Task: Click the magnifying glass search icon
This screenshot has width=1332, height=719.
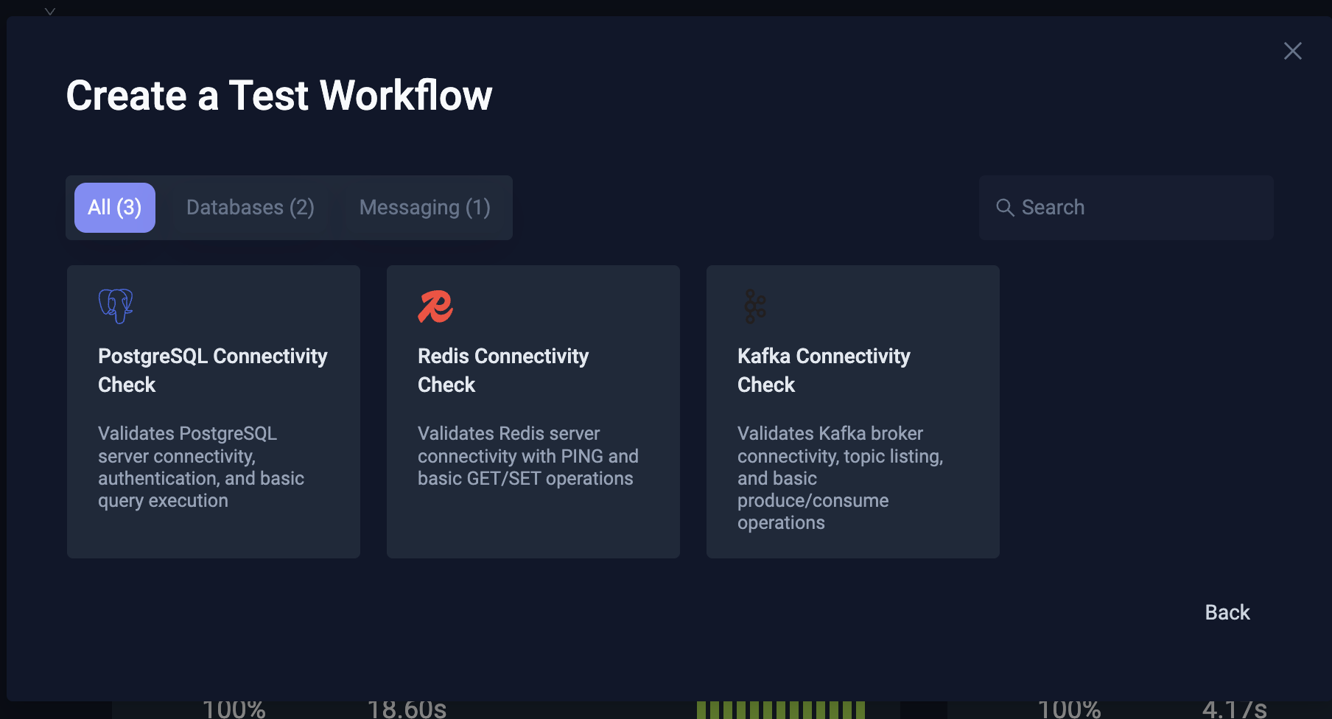Action: pyautogui.click(x=1006, y=207)
